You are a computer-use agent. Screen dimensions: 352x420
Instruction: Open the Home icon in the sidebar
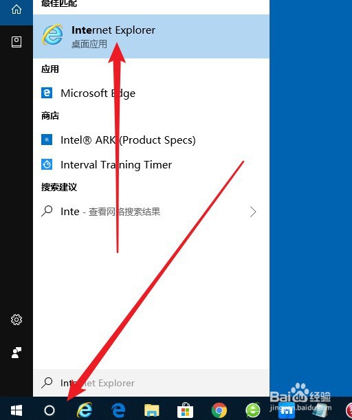[16, 10]
